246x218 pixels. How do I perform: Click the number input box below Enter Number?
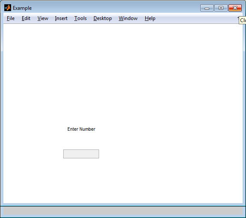pyautogui.click(x=81, y=154)
